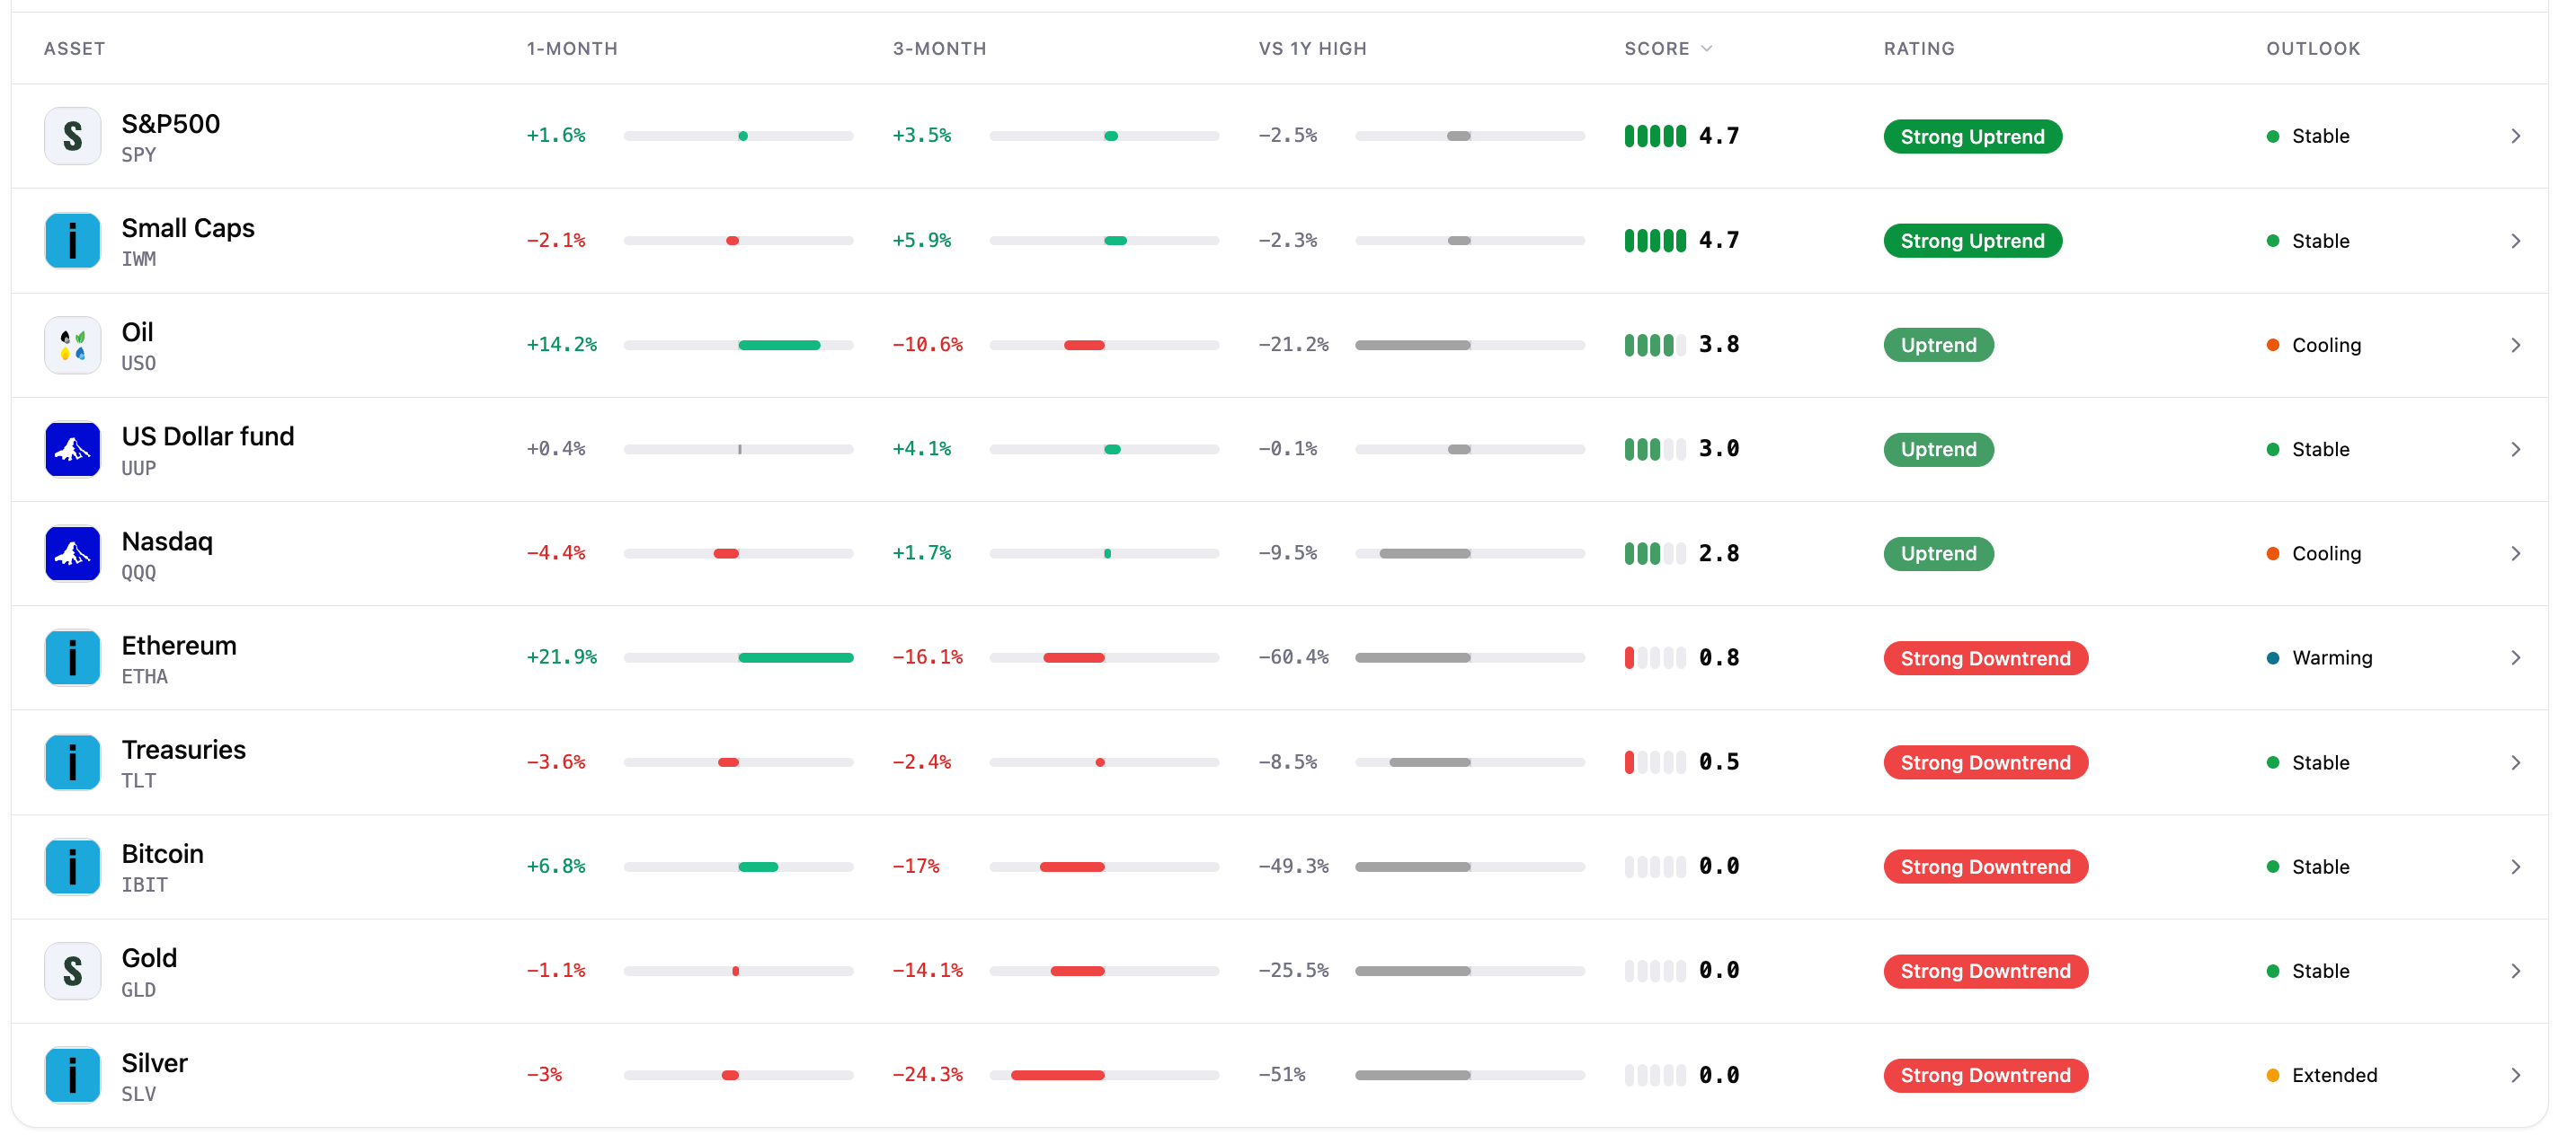2576x1144 pixels.
Task: Expand the Ethereum row chevron
Action: (x=2516, y=657)
